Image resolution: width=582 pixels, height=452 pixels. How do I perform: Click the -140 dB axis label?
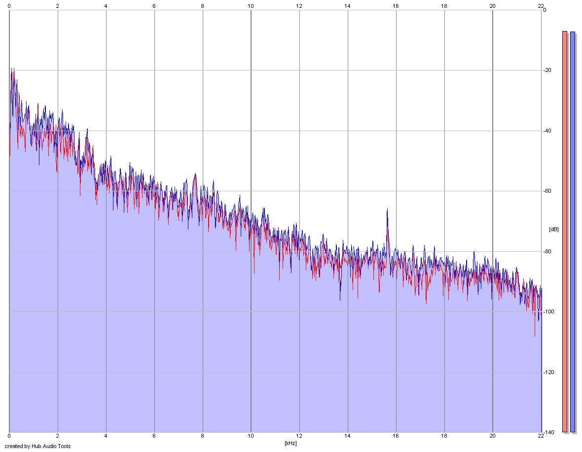[x=548, y=432]
